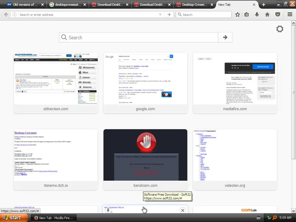296x222 pixels.
Task: Open the itsnemo.itch.io tile
Action: 56,160
